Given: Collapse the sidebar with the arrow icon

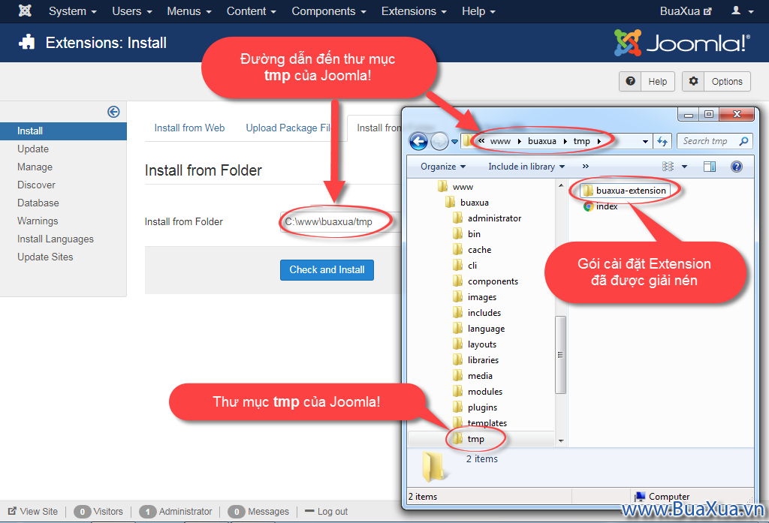Looking at the screenshot, I should tap(113, 112).
